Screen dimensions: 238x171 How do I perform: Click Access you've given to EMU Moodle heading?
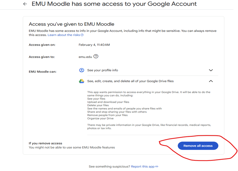click(x=71, y=24)
